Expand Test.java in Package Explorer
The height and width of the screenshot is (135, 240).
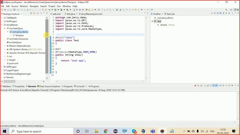(x=11, y=35)
